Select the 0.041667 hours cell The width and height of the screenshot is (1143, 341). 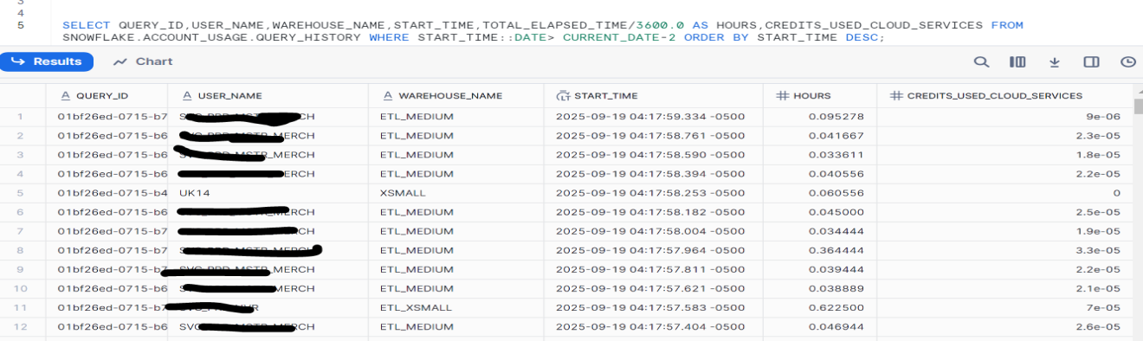pyautogui.click(x=820, y=136)
